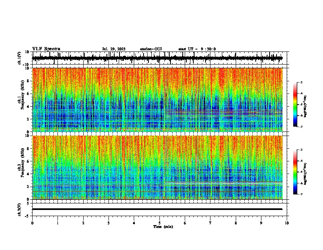Click tick label "8" on the Time axis
This screenshot has width=323, height=250.
coord(236,223)
